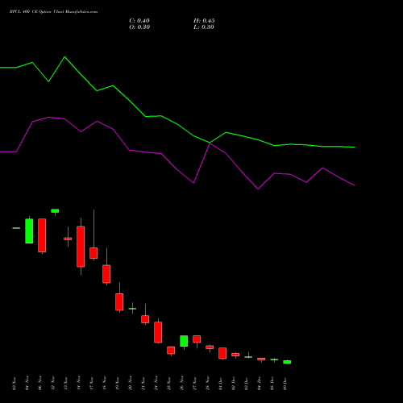
Task: Select the red candle for 18 Nov
Action: pos(106,274)
